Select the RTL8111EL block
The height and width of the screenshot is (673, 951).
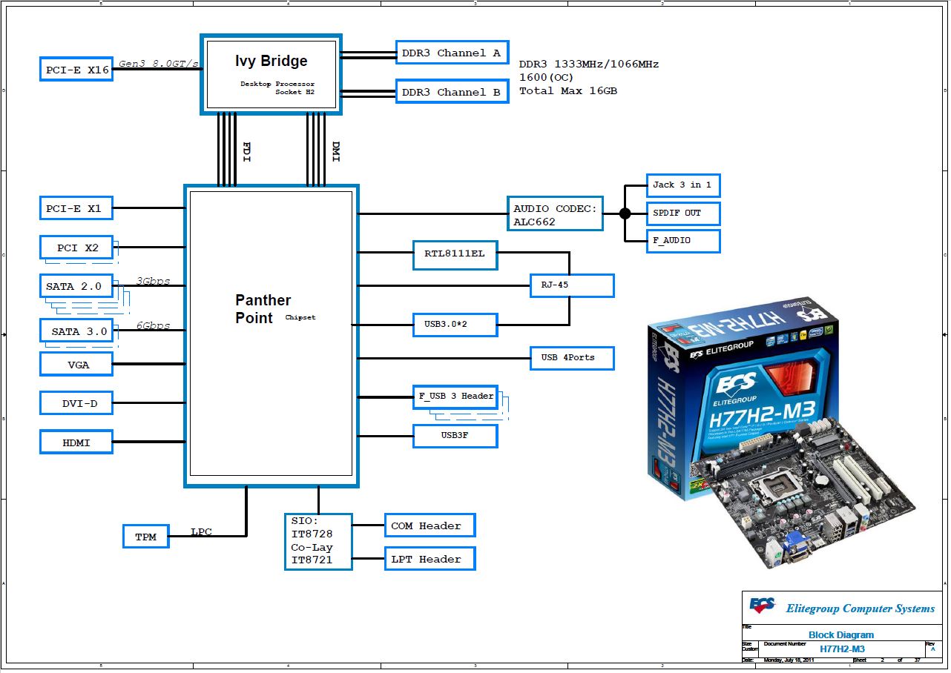[455, 253]
